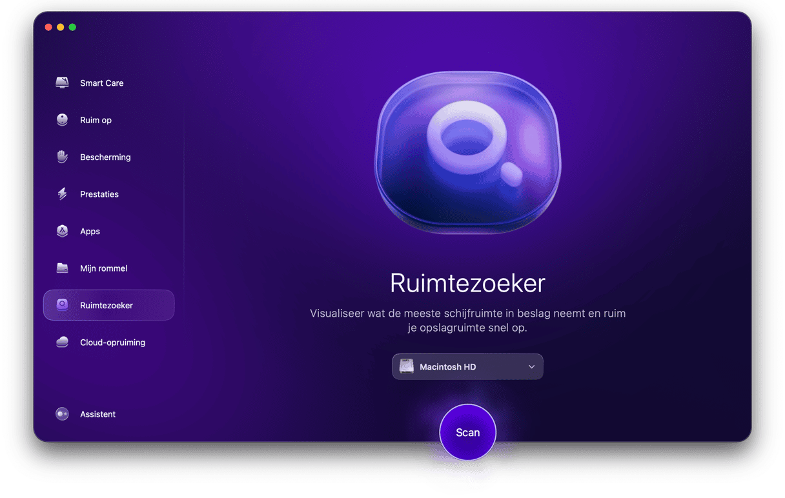Screen dimensions: 785x498
Task: Click the Bescherming hand icon
Action: pos(62,157)
